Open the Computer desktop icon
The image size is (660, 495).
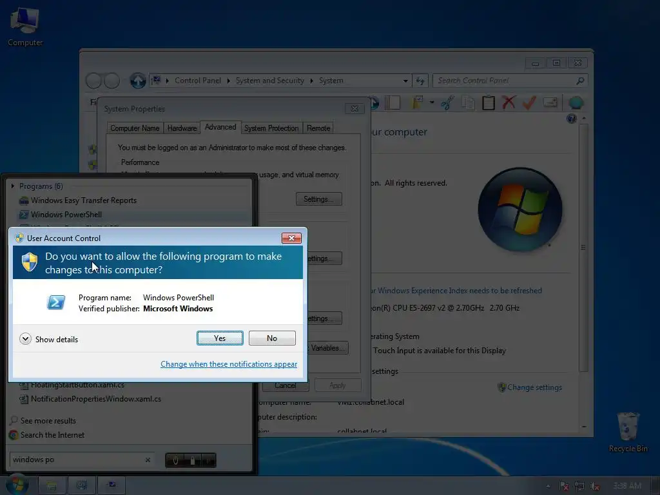25,26
